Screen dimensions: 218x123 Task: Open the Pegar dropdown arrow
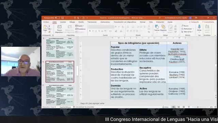click(45, 32)
